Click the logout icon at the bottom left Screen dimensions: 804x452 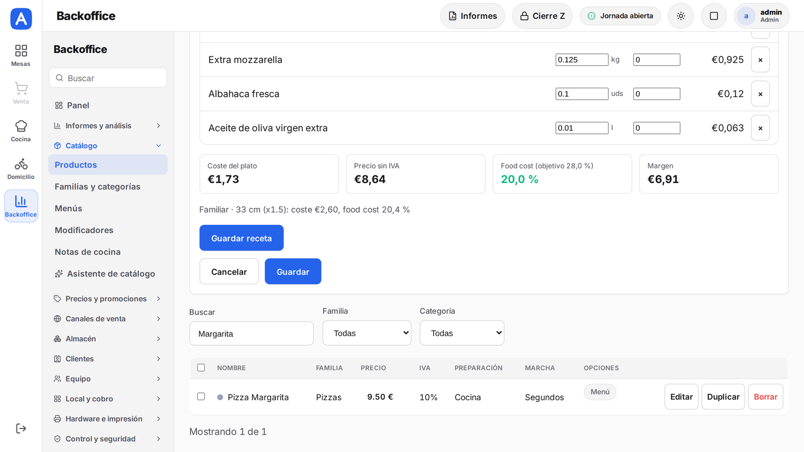tap(21, 428)
